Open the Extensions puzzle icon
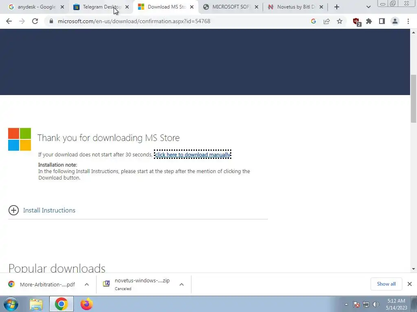Screen dimensions: 417x312 369,21
